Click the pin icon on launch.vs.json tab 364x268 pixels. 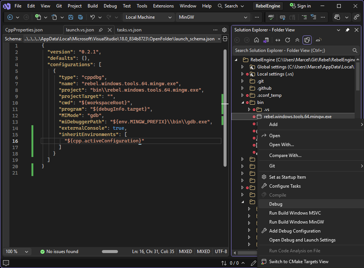click(100, 30)
